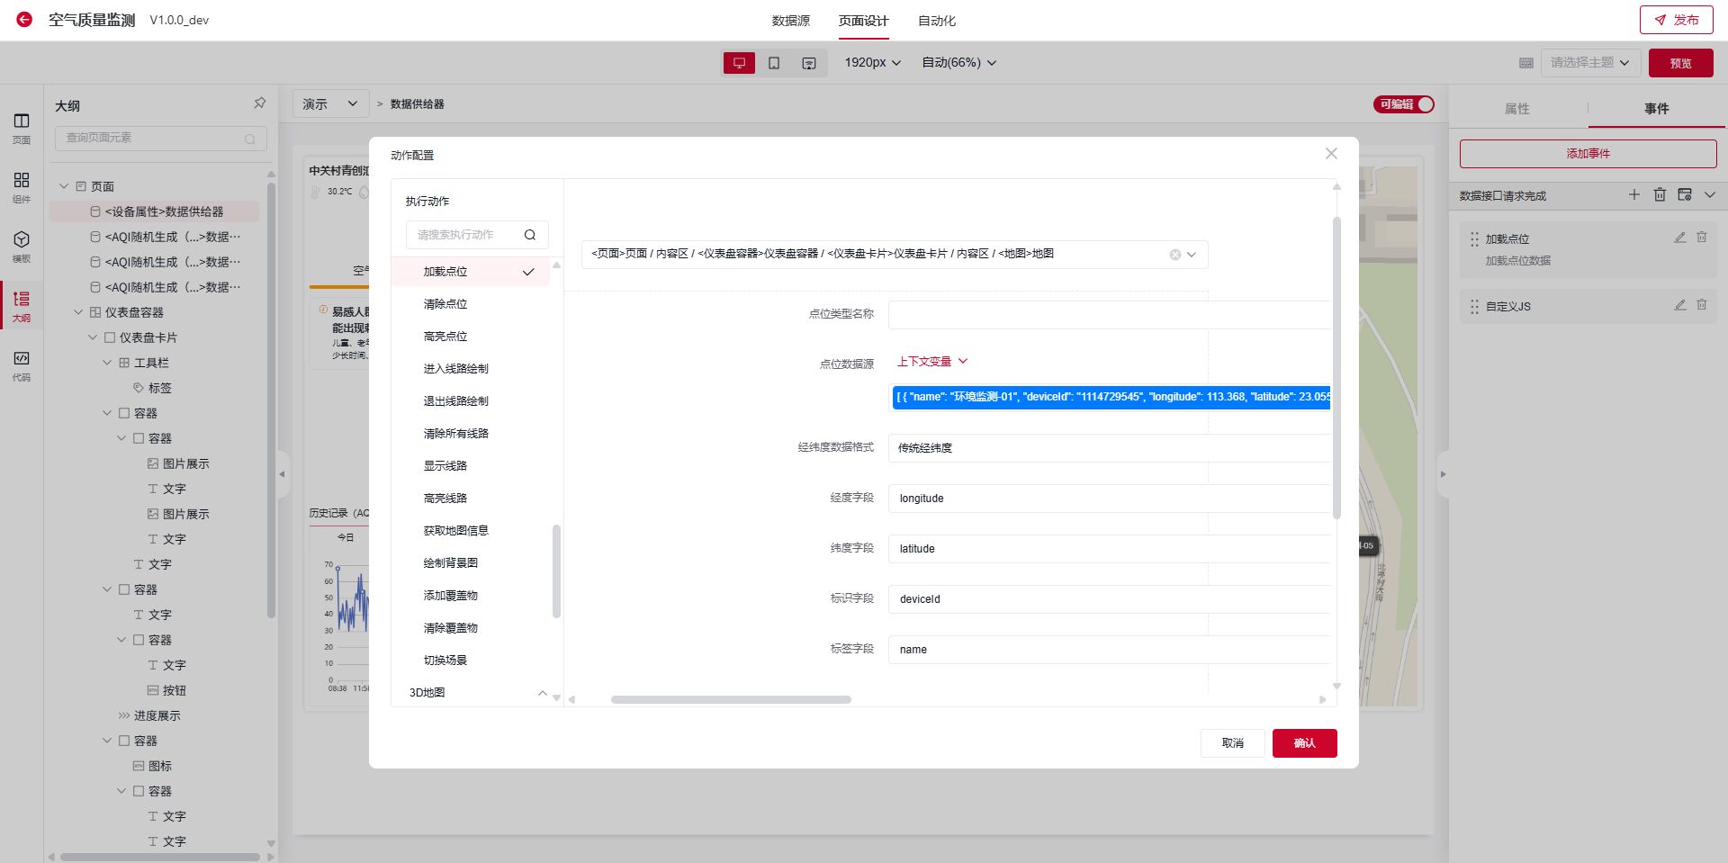
Task: Collapse the 仪表盘容器 tree node
Action: (x=78, y=312)
